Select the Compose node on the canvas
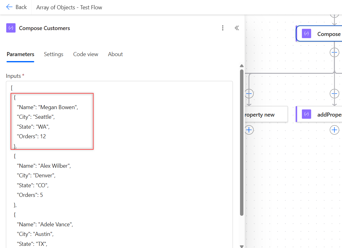The height and width of the screenshot is (248, 342). (319, 34)
